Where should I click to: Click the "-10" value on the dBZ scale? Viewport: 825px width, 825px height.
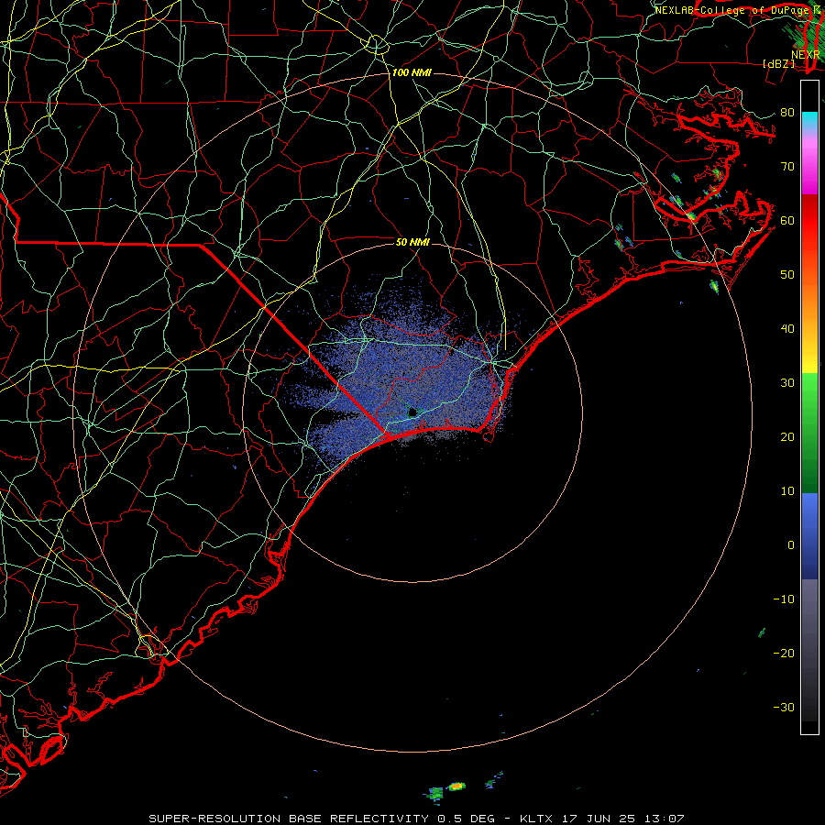tap(784, 599)
